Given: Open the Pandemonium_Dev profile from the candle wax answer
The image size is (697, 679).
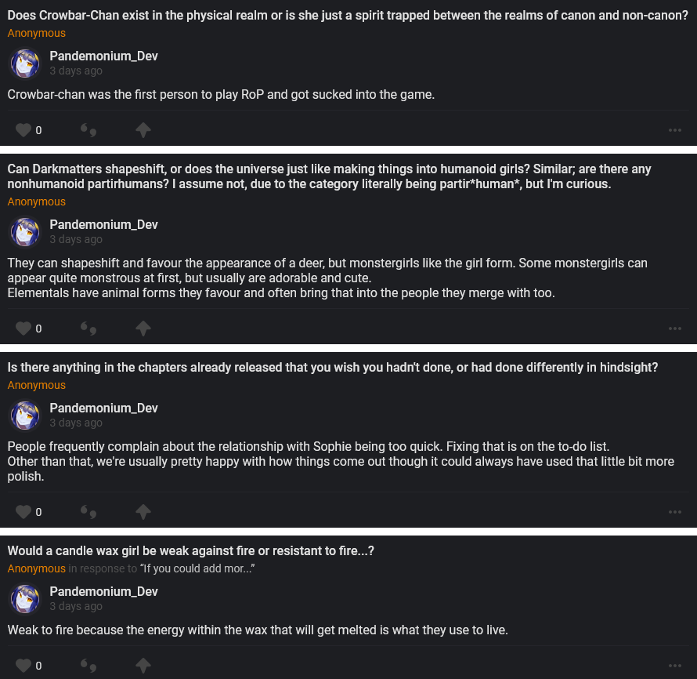Looking at the screenshot, I should tap(103, 591).
